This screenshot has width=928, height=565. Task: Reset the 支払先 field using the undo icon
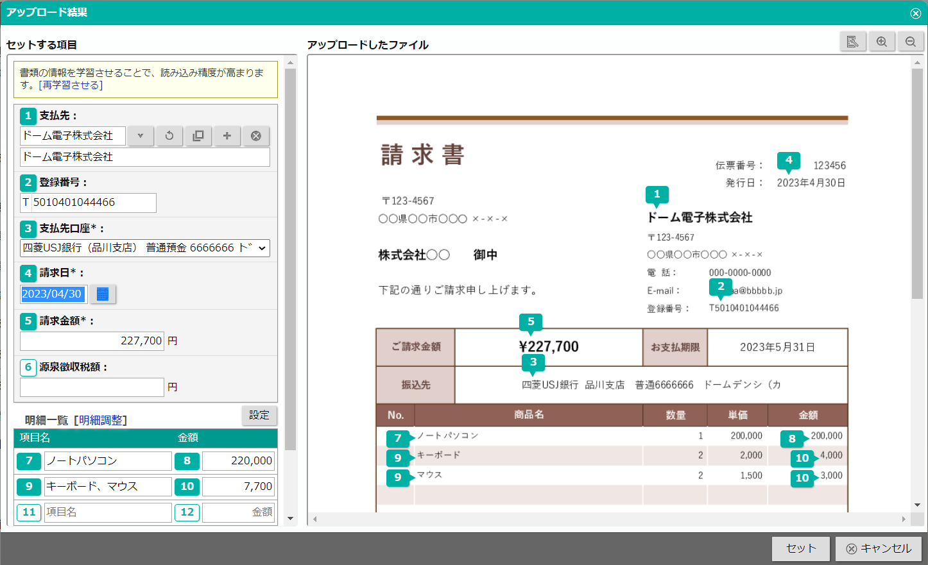[x=169, y=135]
